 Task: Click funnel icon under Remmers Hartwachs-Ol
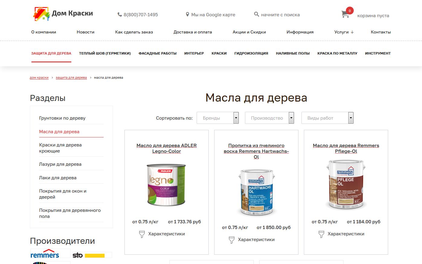point(231,240)
